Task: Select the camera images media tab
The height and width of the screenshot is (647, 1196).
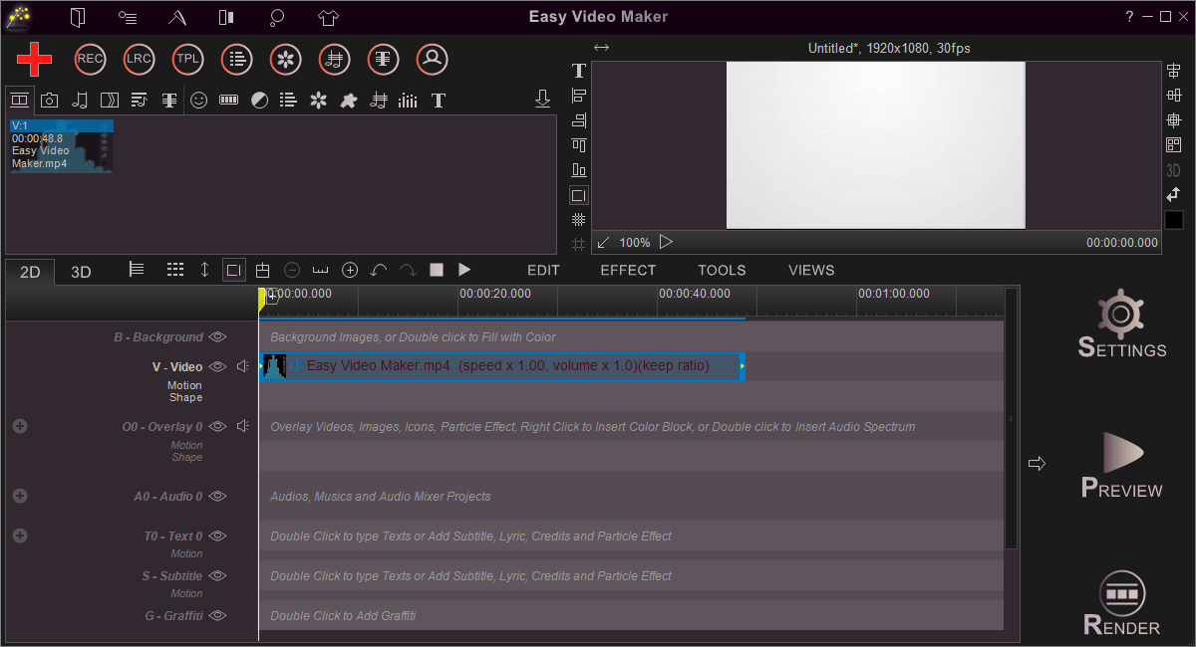Action: tap(49, 101)
